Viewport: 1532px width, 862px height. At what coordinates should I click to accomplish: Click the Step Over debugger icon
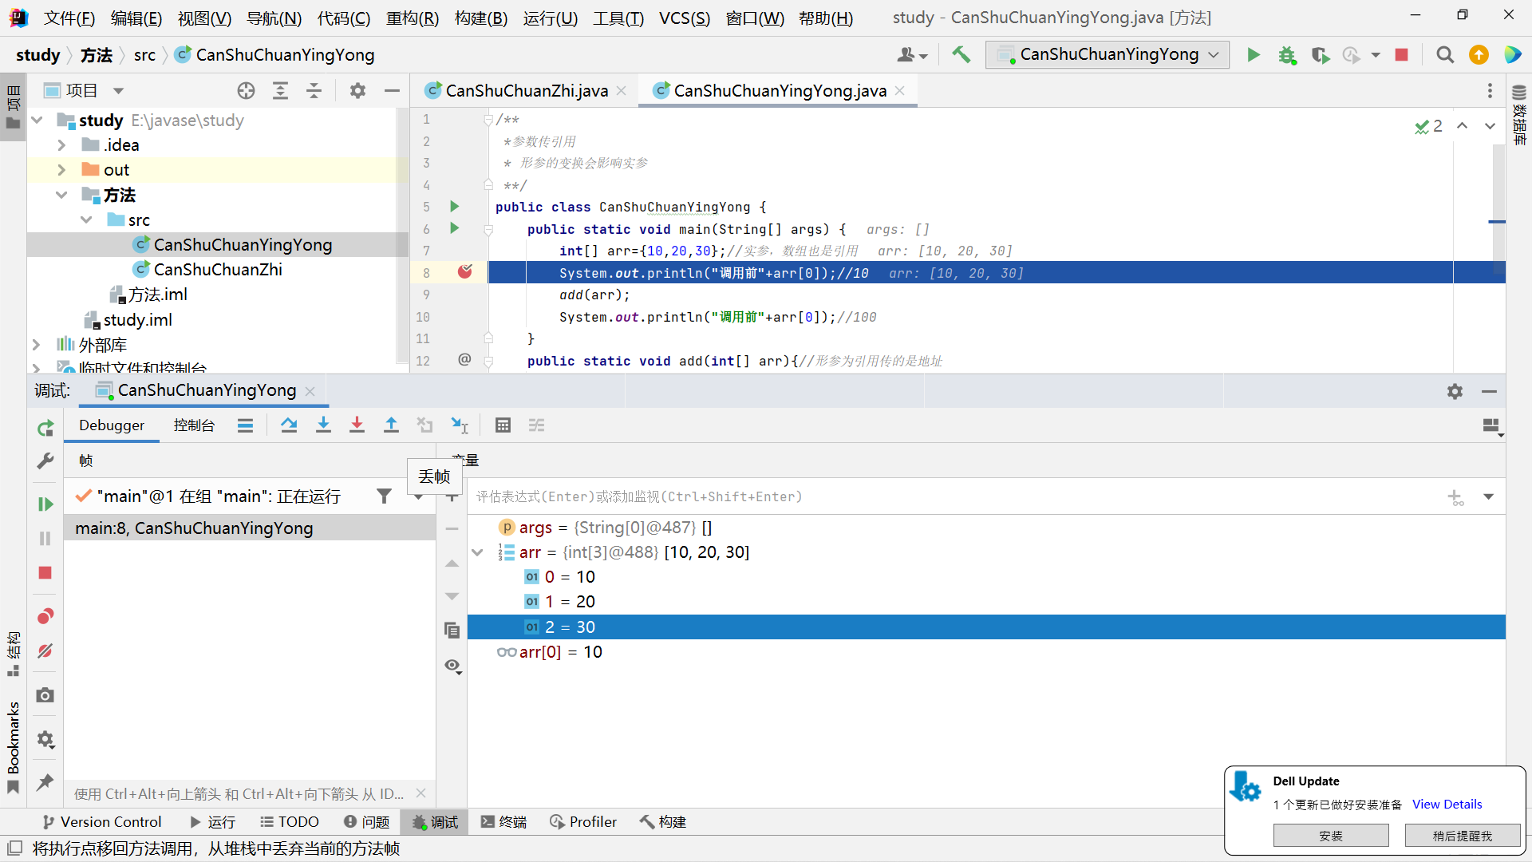[x=289, y=425]
